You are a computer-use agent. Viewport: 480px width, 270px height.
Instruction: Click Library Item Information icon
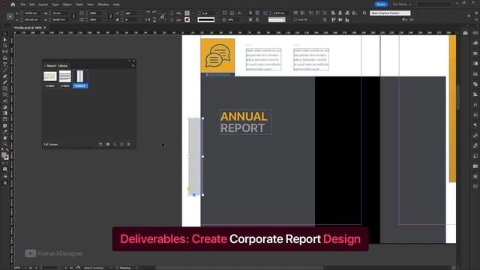[107, 144]
